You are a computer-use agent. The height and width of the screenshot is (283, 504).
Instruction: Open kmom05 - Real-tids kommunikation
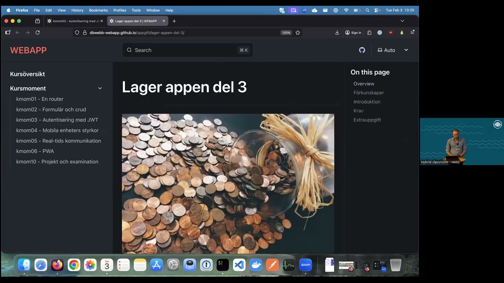[x=59, y=141]
